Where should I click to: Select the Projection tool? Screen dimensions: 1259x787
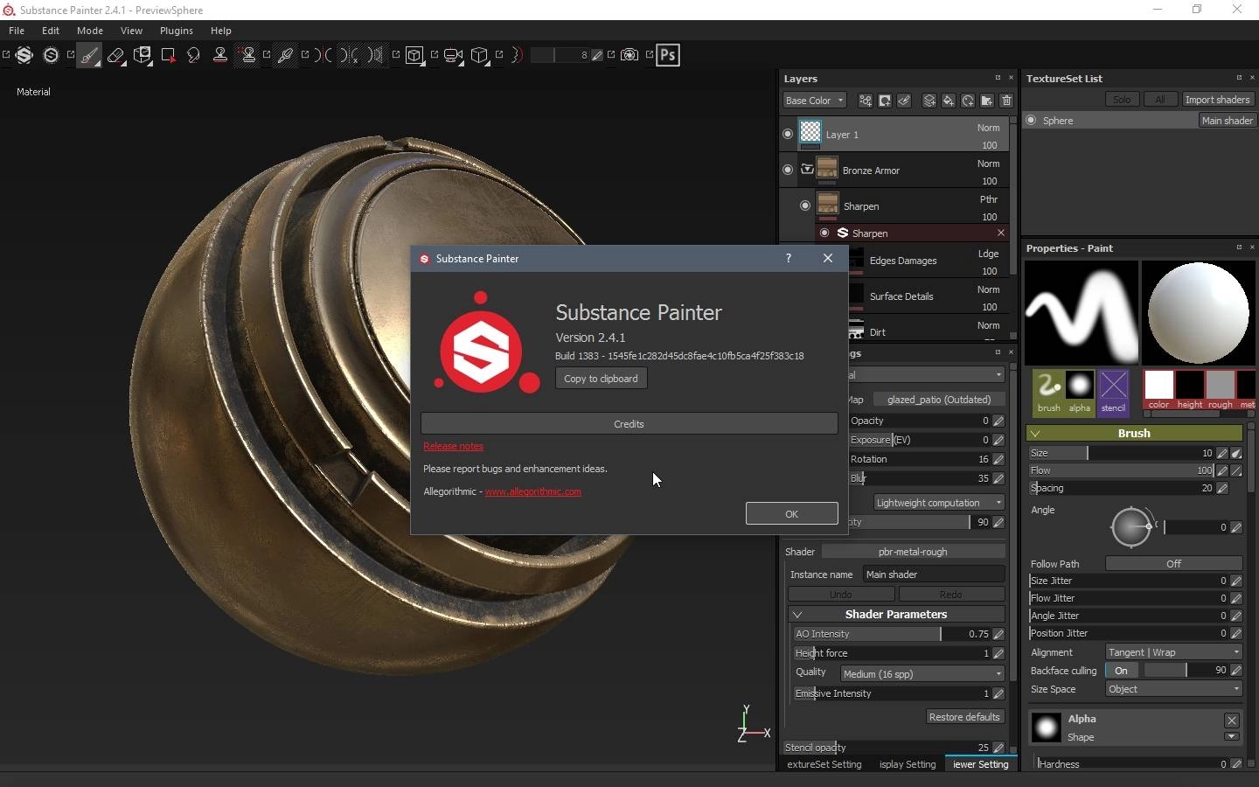142,55
